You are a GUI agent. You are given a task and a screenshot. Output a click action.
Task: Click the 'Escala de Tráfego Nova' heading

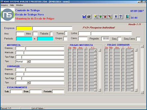pyautogui.click(x=29, y=15)
